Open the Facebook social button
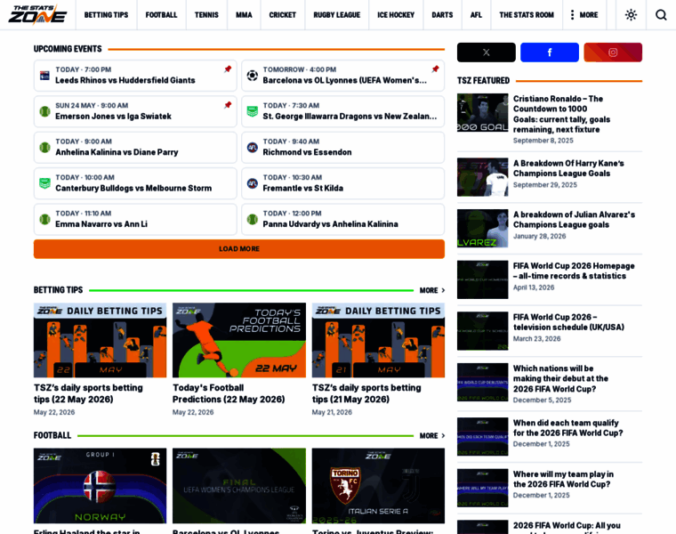The width and height of the screenshot is (676, 534). [x=550, y=53]
